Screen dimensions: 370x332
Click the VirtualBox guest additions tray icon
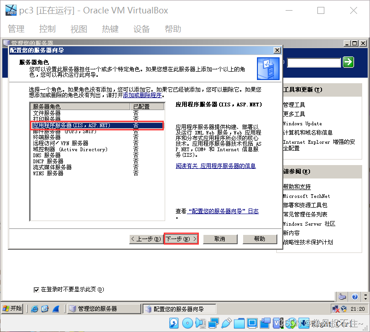[344, 308]
